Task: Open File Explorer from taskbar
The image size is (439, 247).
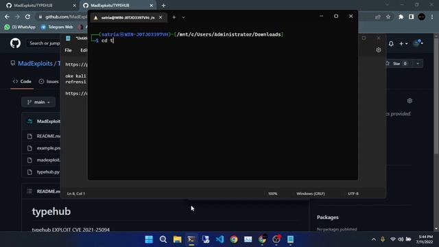Action: (177, 239)
